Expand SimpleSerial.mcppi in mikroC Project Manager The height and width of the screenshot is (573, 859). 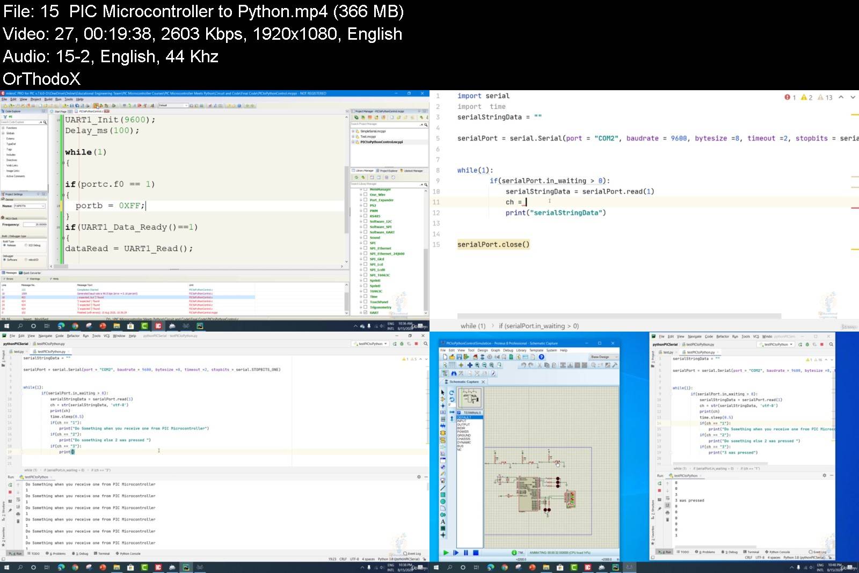click(x=353, y=131)
